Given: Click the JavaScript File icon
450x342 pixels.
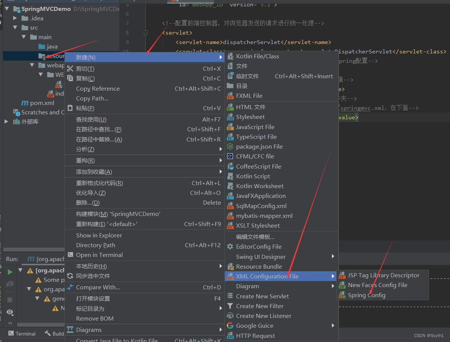Looking at the screenshot, I should point(230,127).
